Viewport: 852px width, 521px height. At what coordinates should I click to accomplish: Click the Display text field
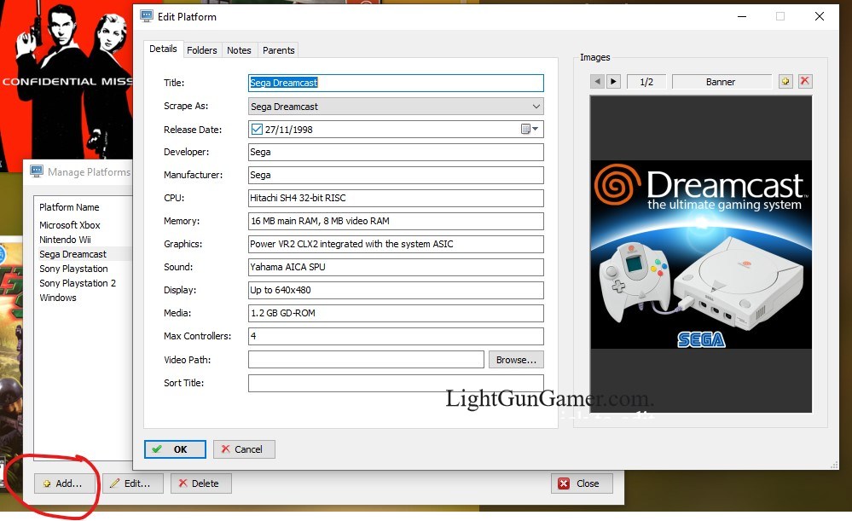pos(396,290)
